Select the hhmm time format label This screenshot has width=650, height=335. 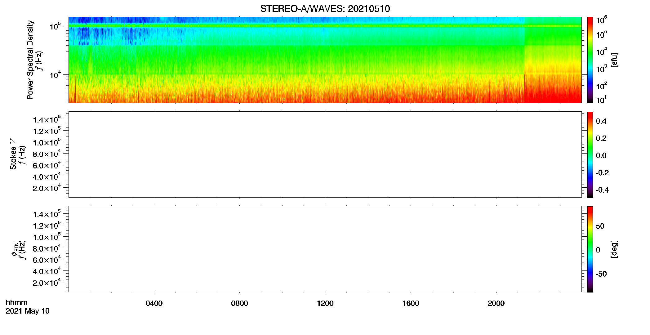[x=17, y=303]
